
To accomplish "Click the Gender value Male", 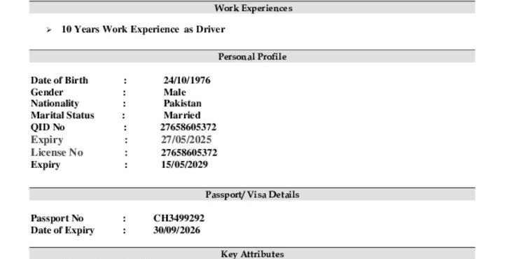I will (174, 92).
